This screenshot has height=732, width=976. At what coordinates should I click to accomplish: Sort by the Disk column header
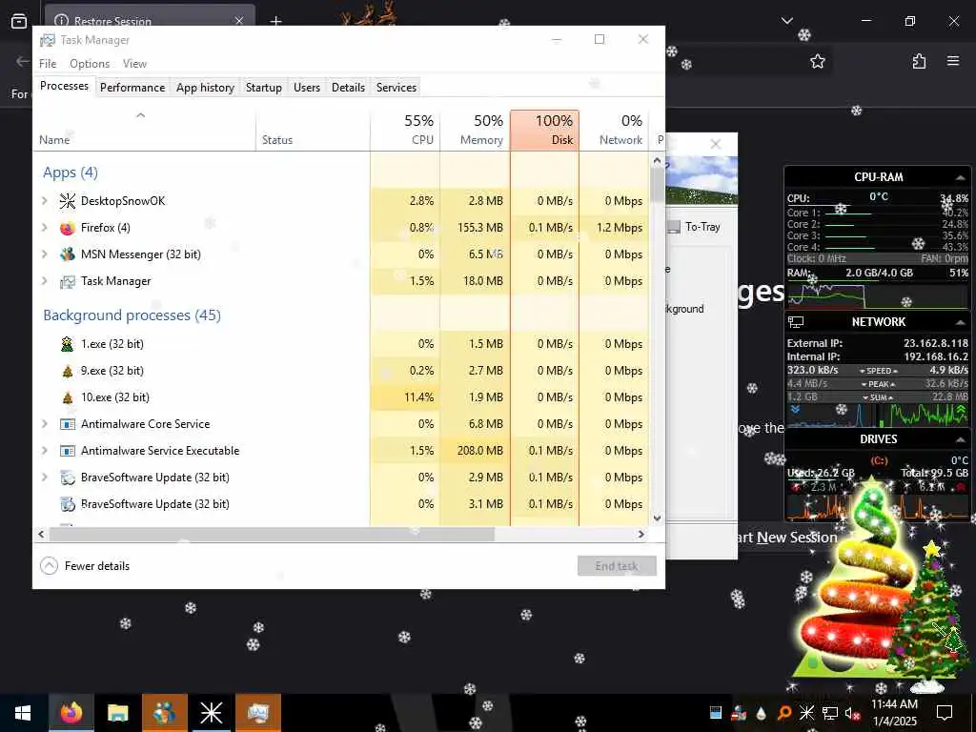coord(544,130)
